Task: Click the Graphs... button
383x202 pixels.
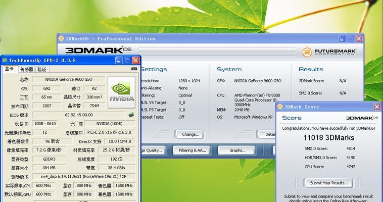Action: point(236,150)
